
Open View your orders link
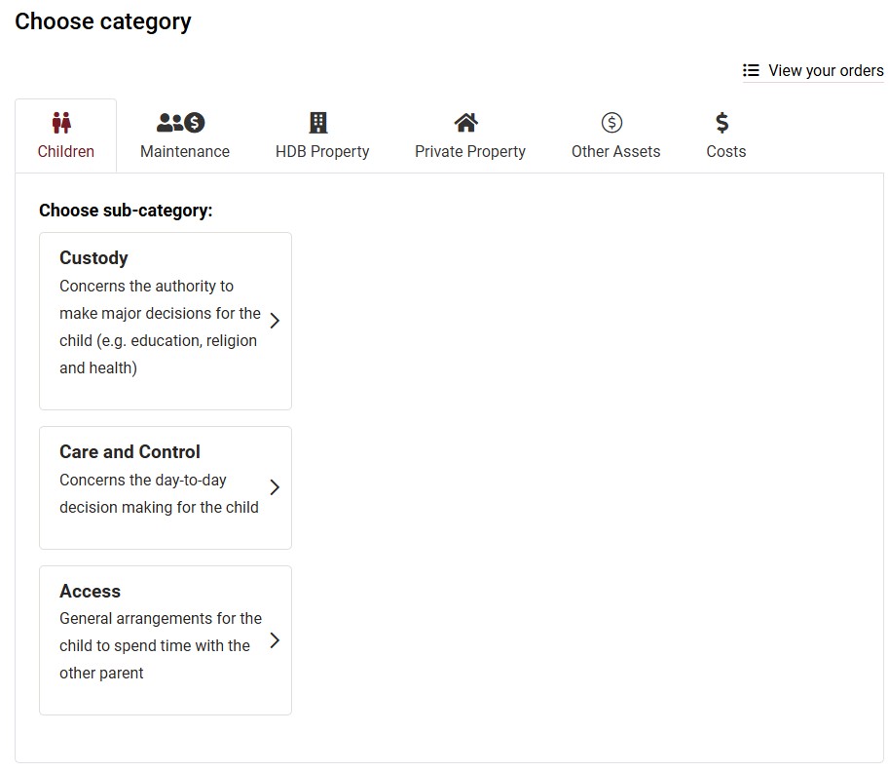pos(826,70)
